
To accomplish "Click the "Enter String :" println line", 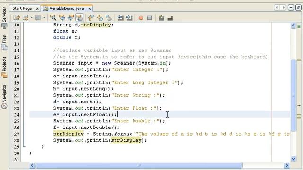I will 109,95.
